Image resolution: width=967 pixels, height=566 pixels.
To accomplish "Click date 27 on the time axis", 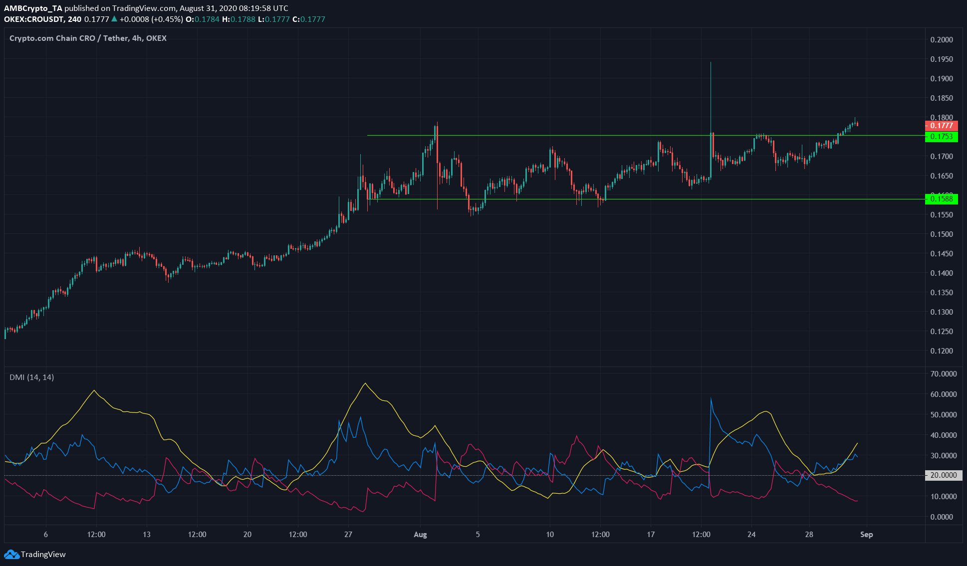I will pyautogui.click(x=348, y=535).
